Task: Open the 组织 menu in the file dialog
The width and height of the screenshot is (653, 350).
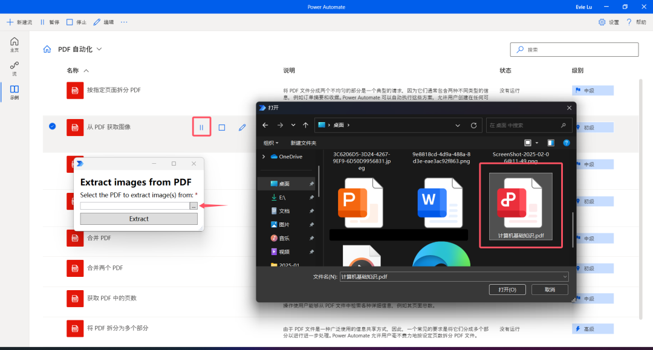Action: click(x=271, y=143)
